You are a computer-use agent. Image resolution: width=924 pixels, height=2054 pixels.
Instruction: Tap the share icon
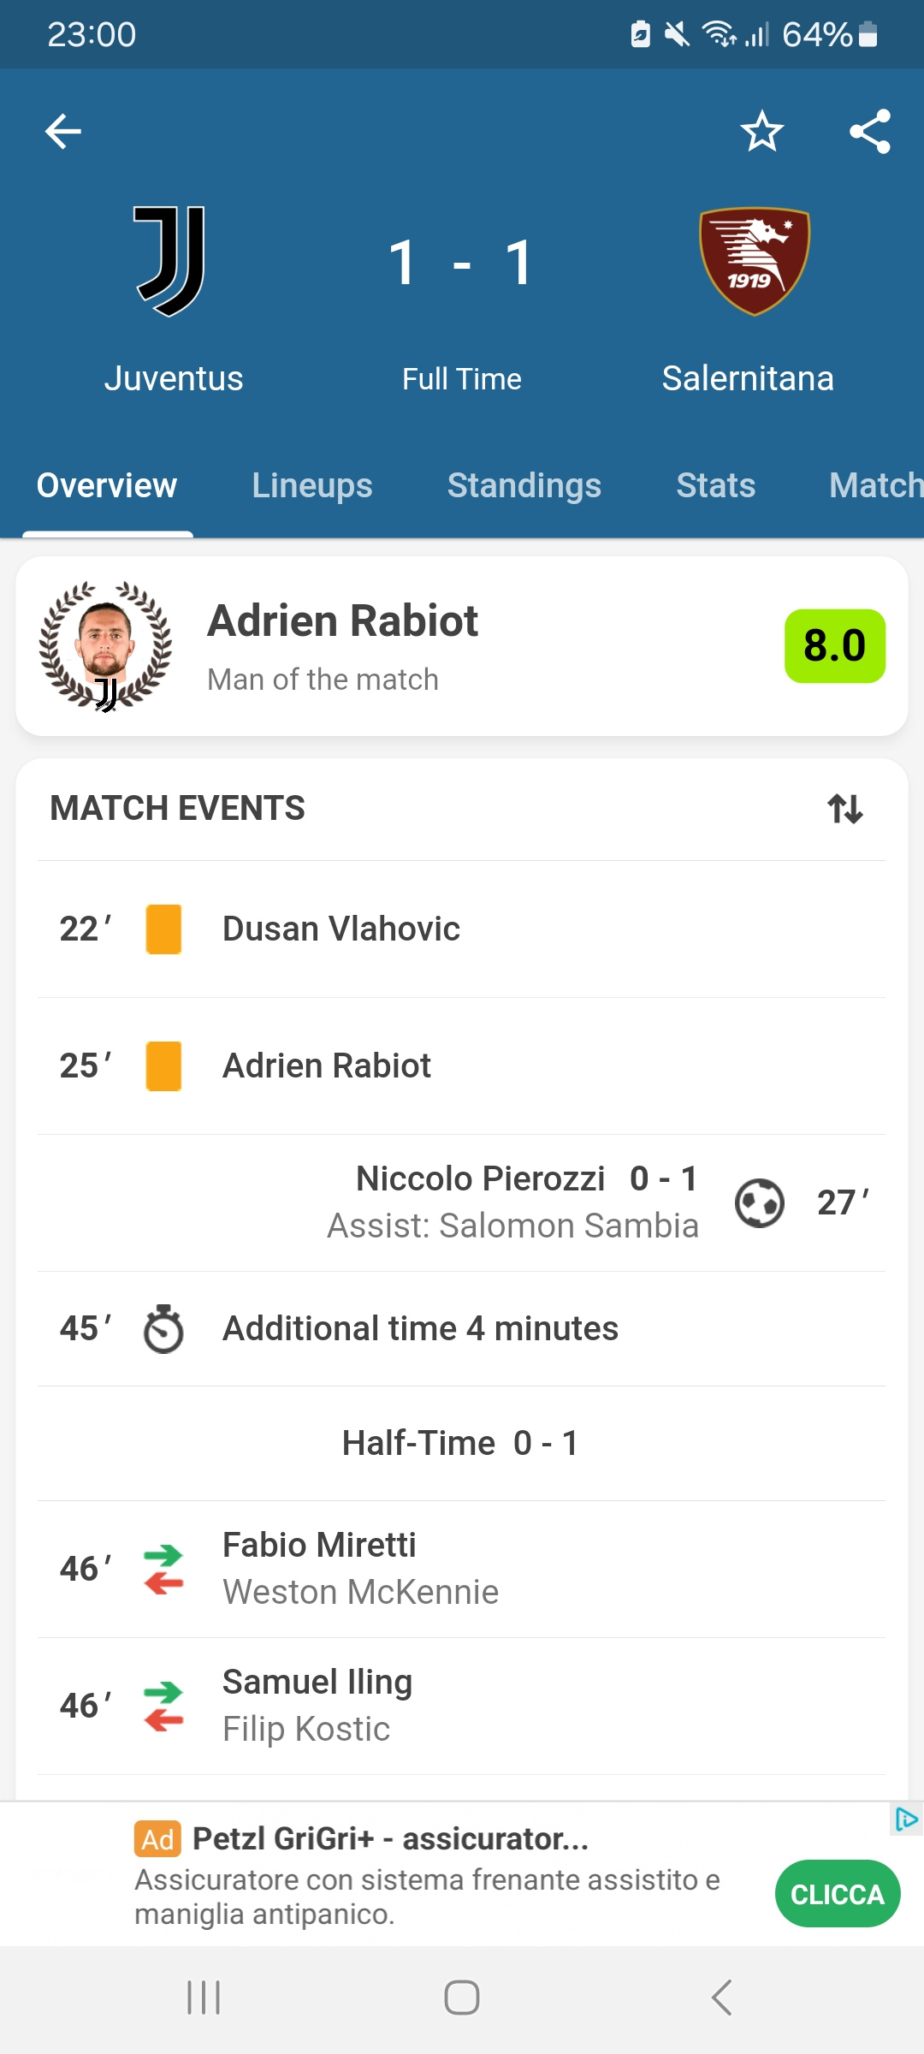870,132
